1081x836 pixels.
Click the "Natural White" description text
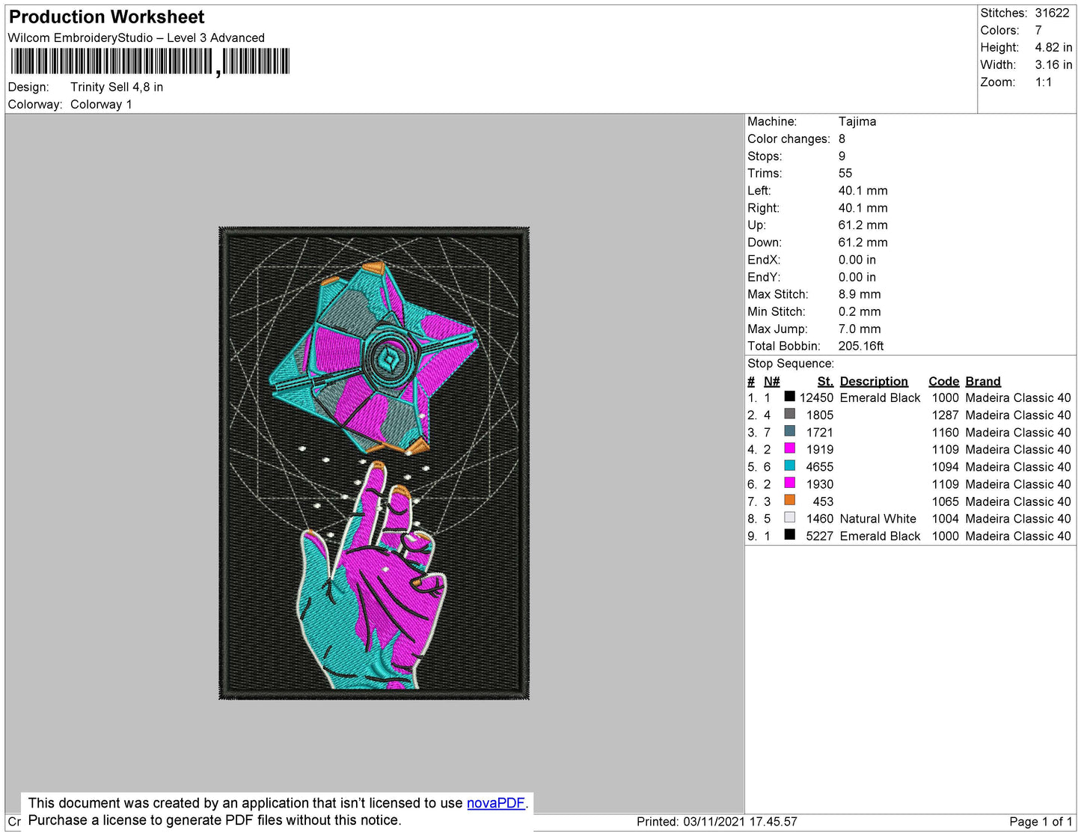pyautogui.click(x=878, y=519)
